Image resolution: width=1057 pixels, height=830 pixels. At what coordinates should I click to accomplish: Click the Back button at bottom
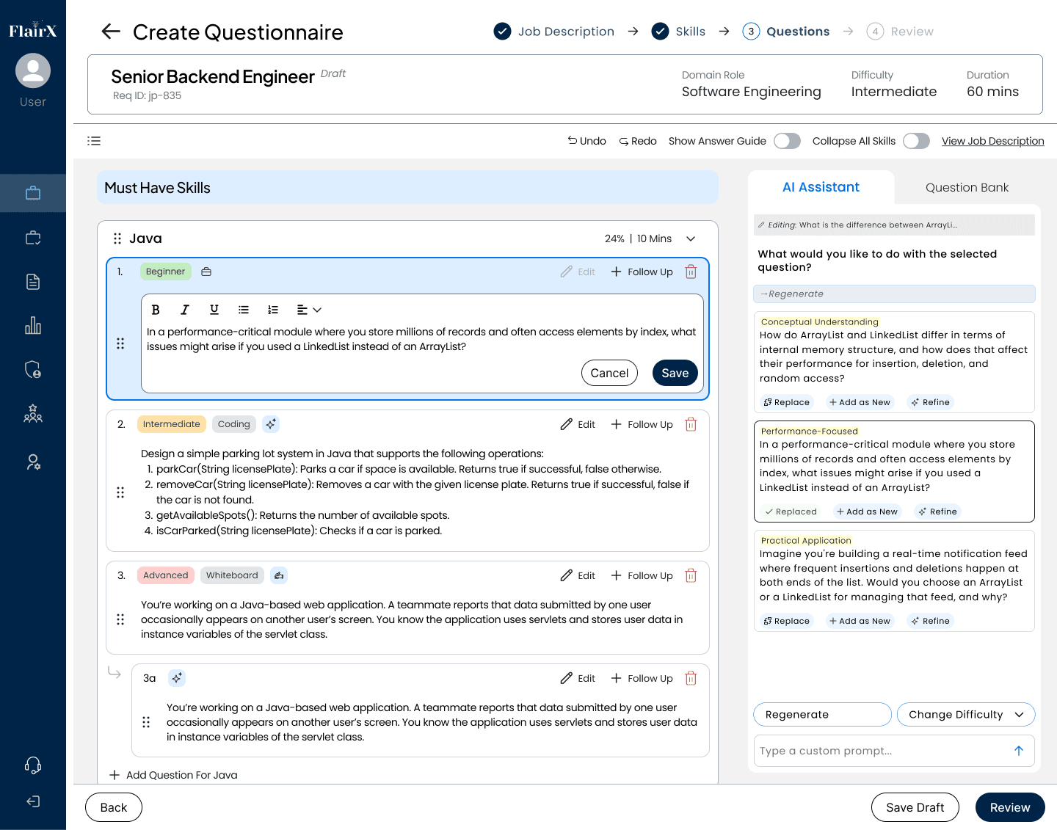point(114,807)
